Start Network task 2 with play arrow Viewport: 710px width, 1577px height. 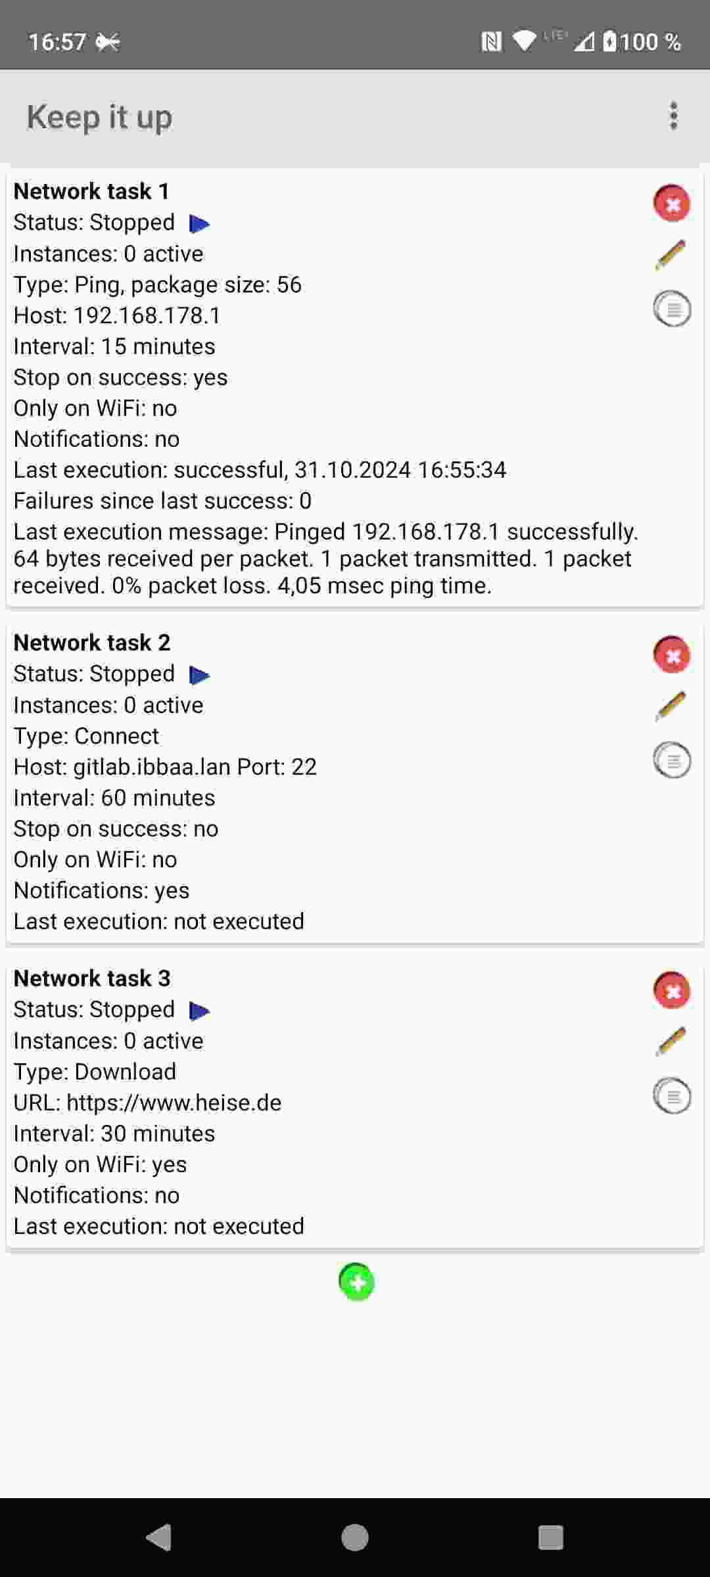click(x=199, y=675)
